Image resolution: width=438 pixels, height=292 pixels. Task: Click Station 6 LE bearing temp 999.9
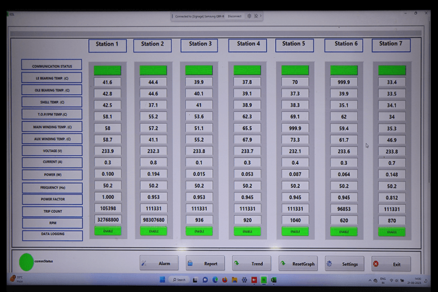[344, 82]
